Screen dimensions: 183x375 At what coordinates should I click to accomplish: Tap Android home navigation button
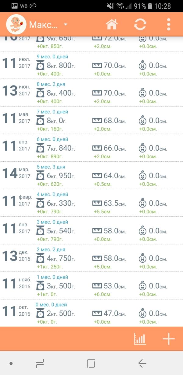[91, 363]
